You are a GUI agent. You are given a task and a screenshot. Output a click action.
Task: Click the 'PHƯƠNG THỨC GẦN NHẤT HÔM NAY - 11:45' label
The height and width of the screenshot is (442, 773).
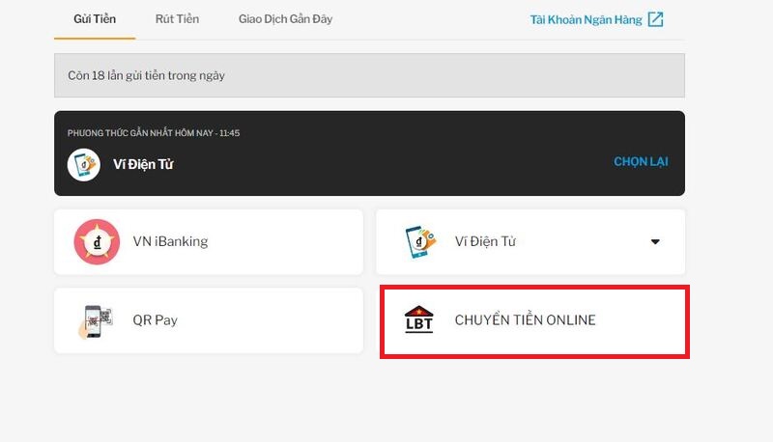point(154,133)
